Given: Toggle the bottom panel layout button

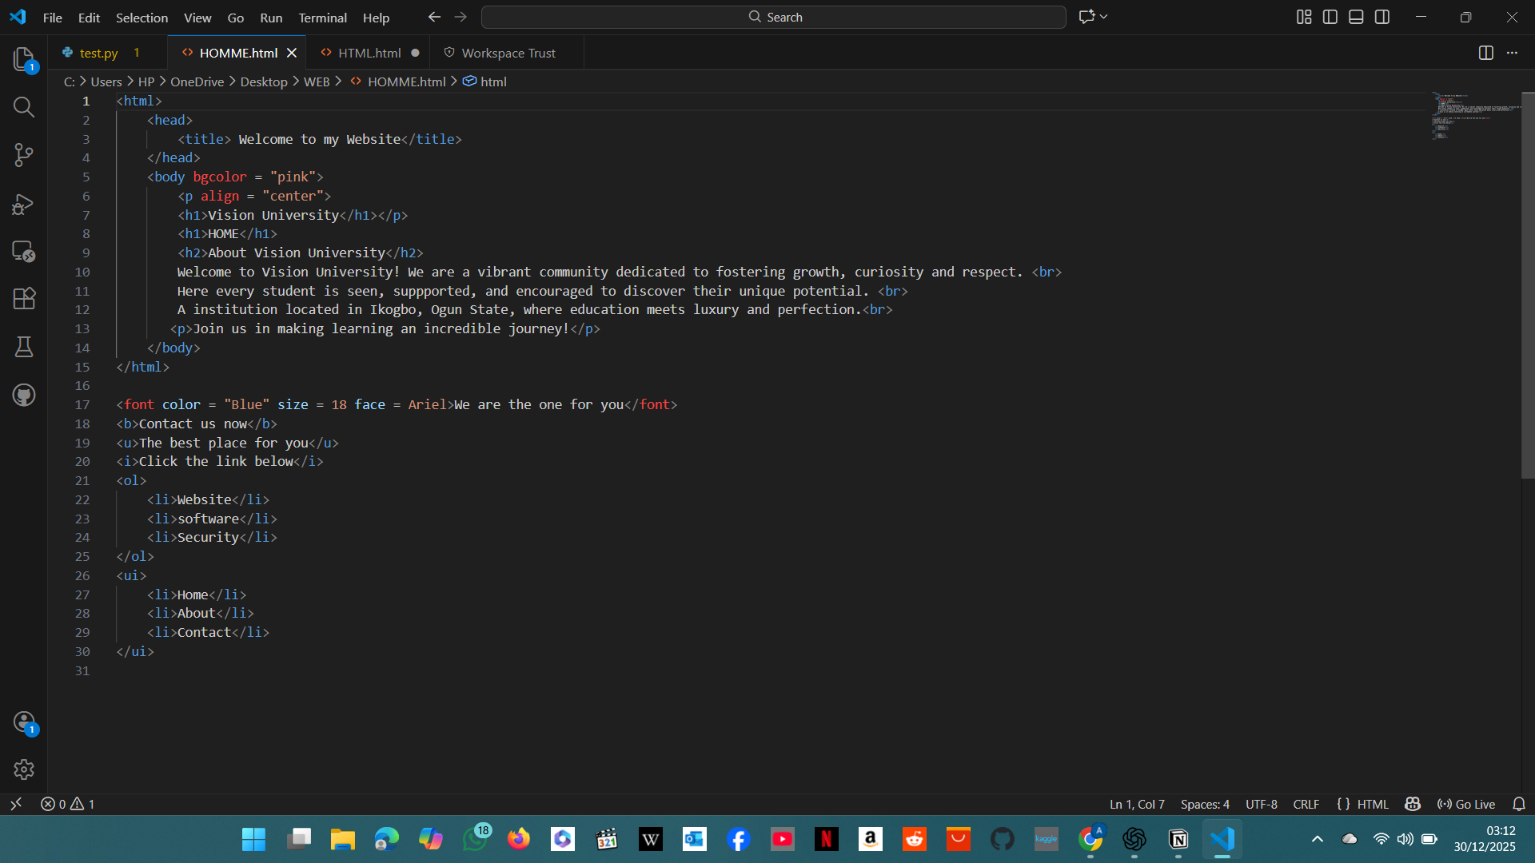Looking at the screenshot, I should point(1356,17).
